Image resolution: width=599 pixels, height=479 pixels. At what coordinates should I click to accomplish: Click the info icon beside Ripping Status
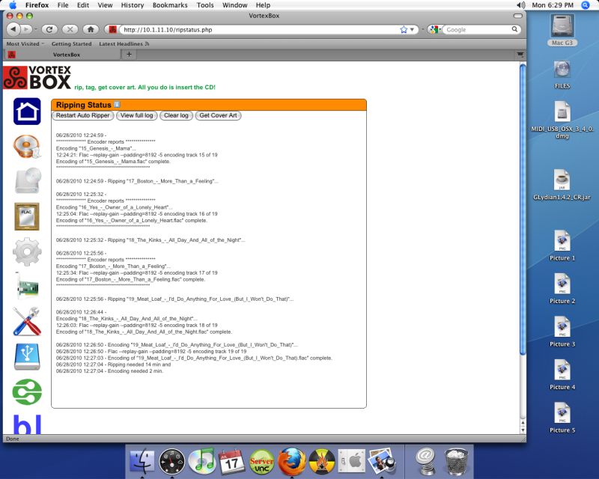[117, 104]
